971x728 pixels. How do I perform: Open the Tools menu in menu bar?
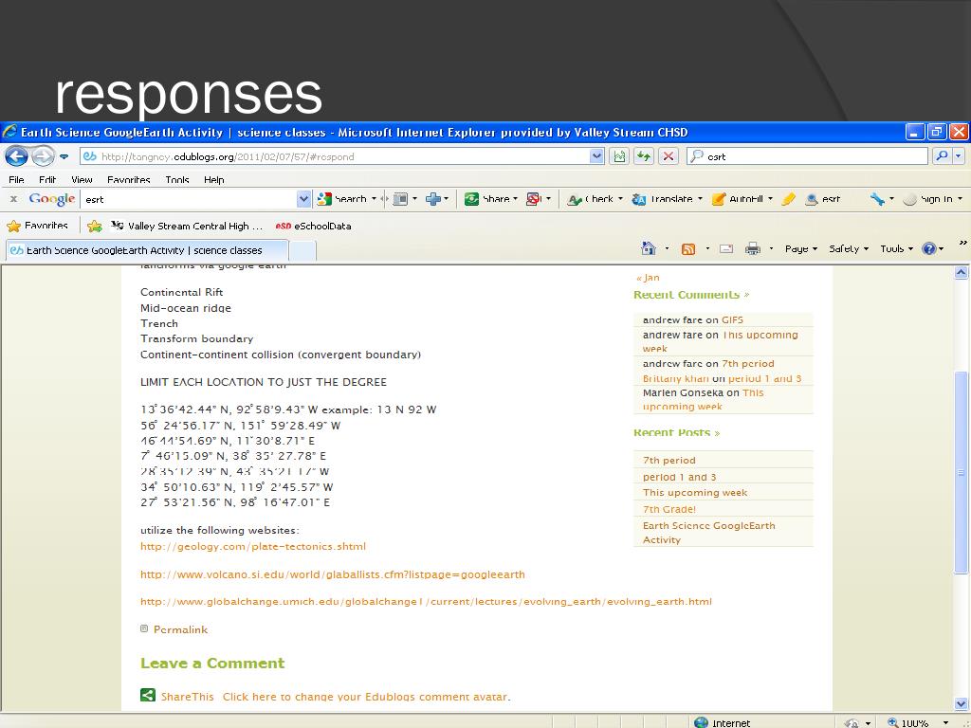coord(177,179)
